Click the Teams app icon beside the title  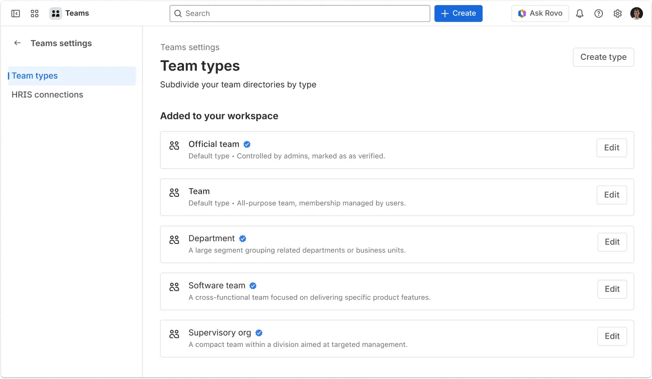point(55,13)
